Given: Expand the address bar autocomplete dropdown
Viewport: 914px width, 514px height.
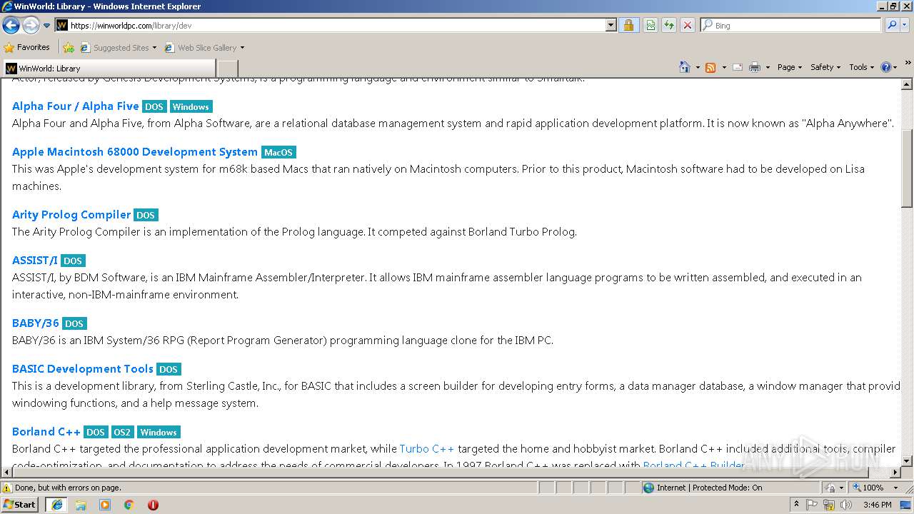Looking at the screenshot, I should [x=611, y=25].
